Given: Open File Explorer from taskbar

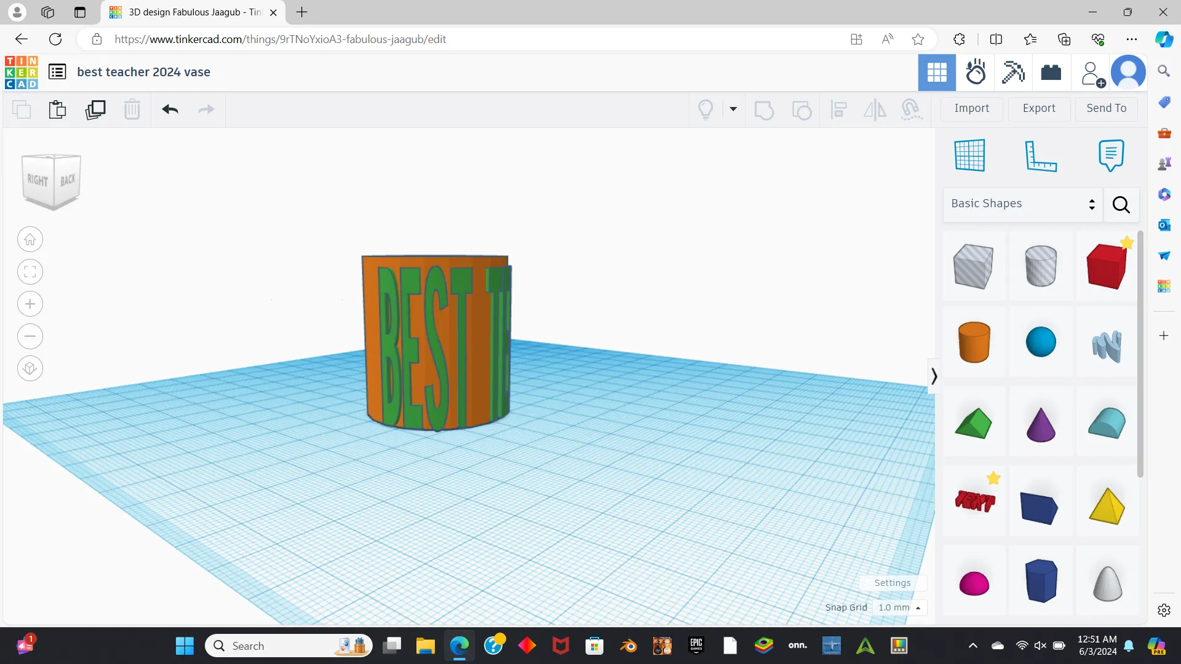Looking at the screenshot, I should pyautogui.click(x=425, y=646).
